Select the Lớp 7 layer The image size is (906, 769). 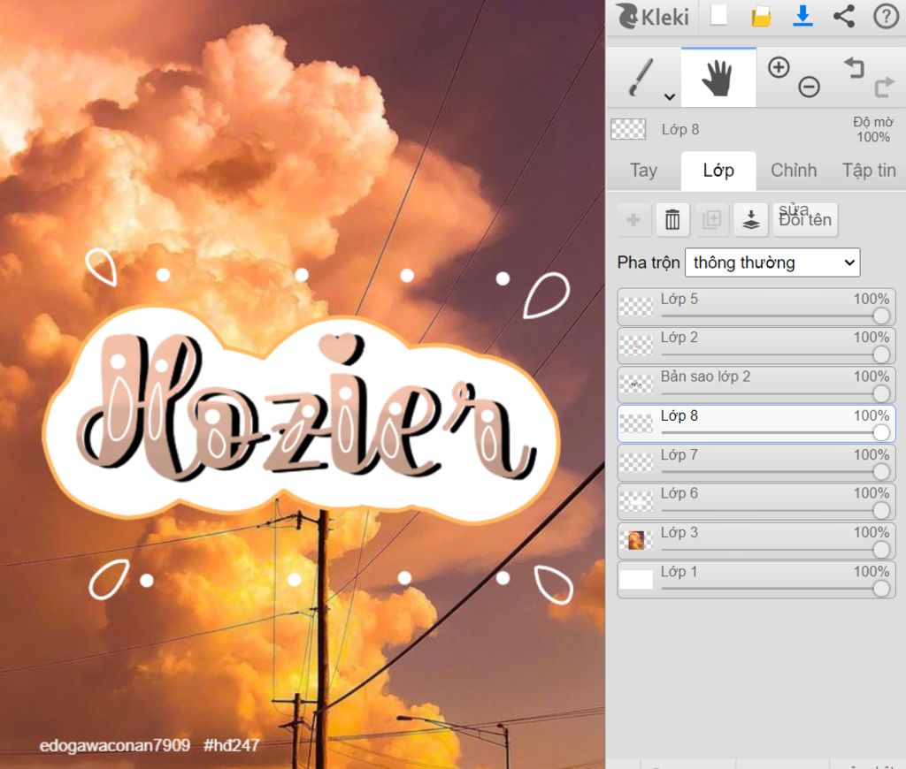[756, 462]
